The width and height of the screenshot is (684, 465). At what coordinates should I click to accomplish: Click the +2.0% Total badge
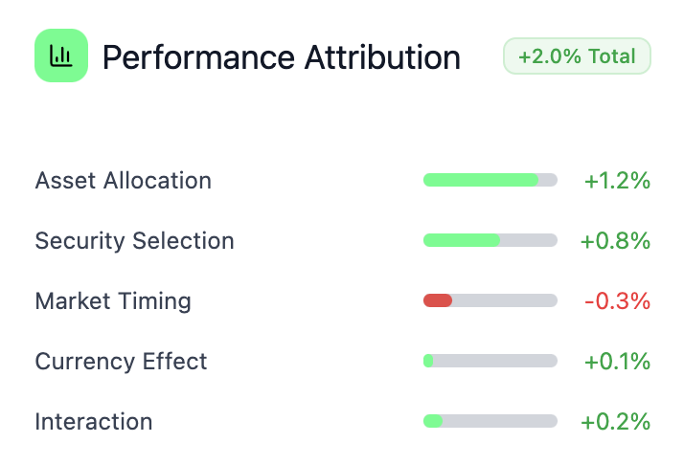[577, 56]
